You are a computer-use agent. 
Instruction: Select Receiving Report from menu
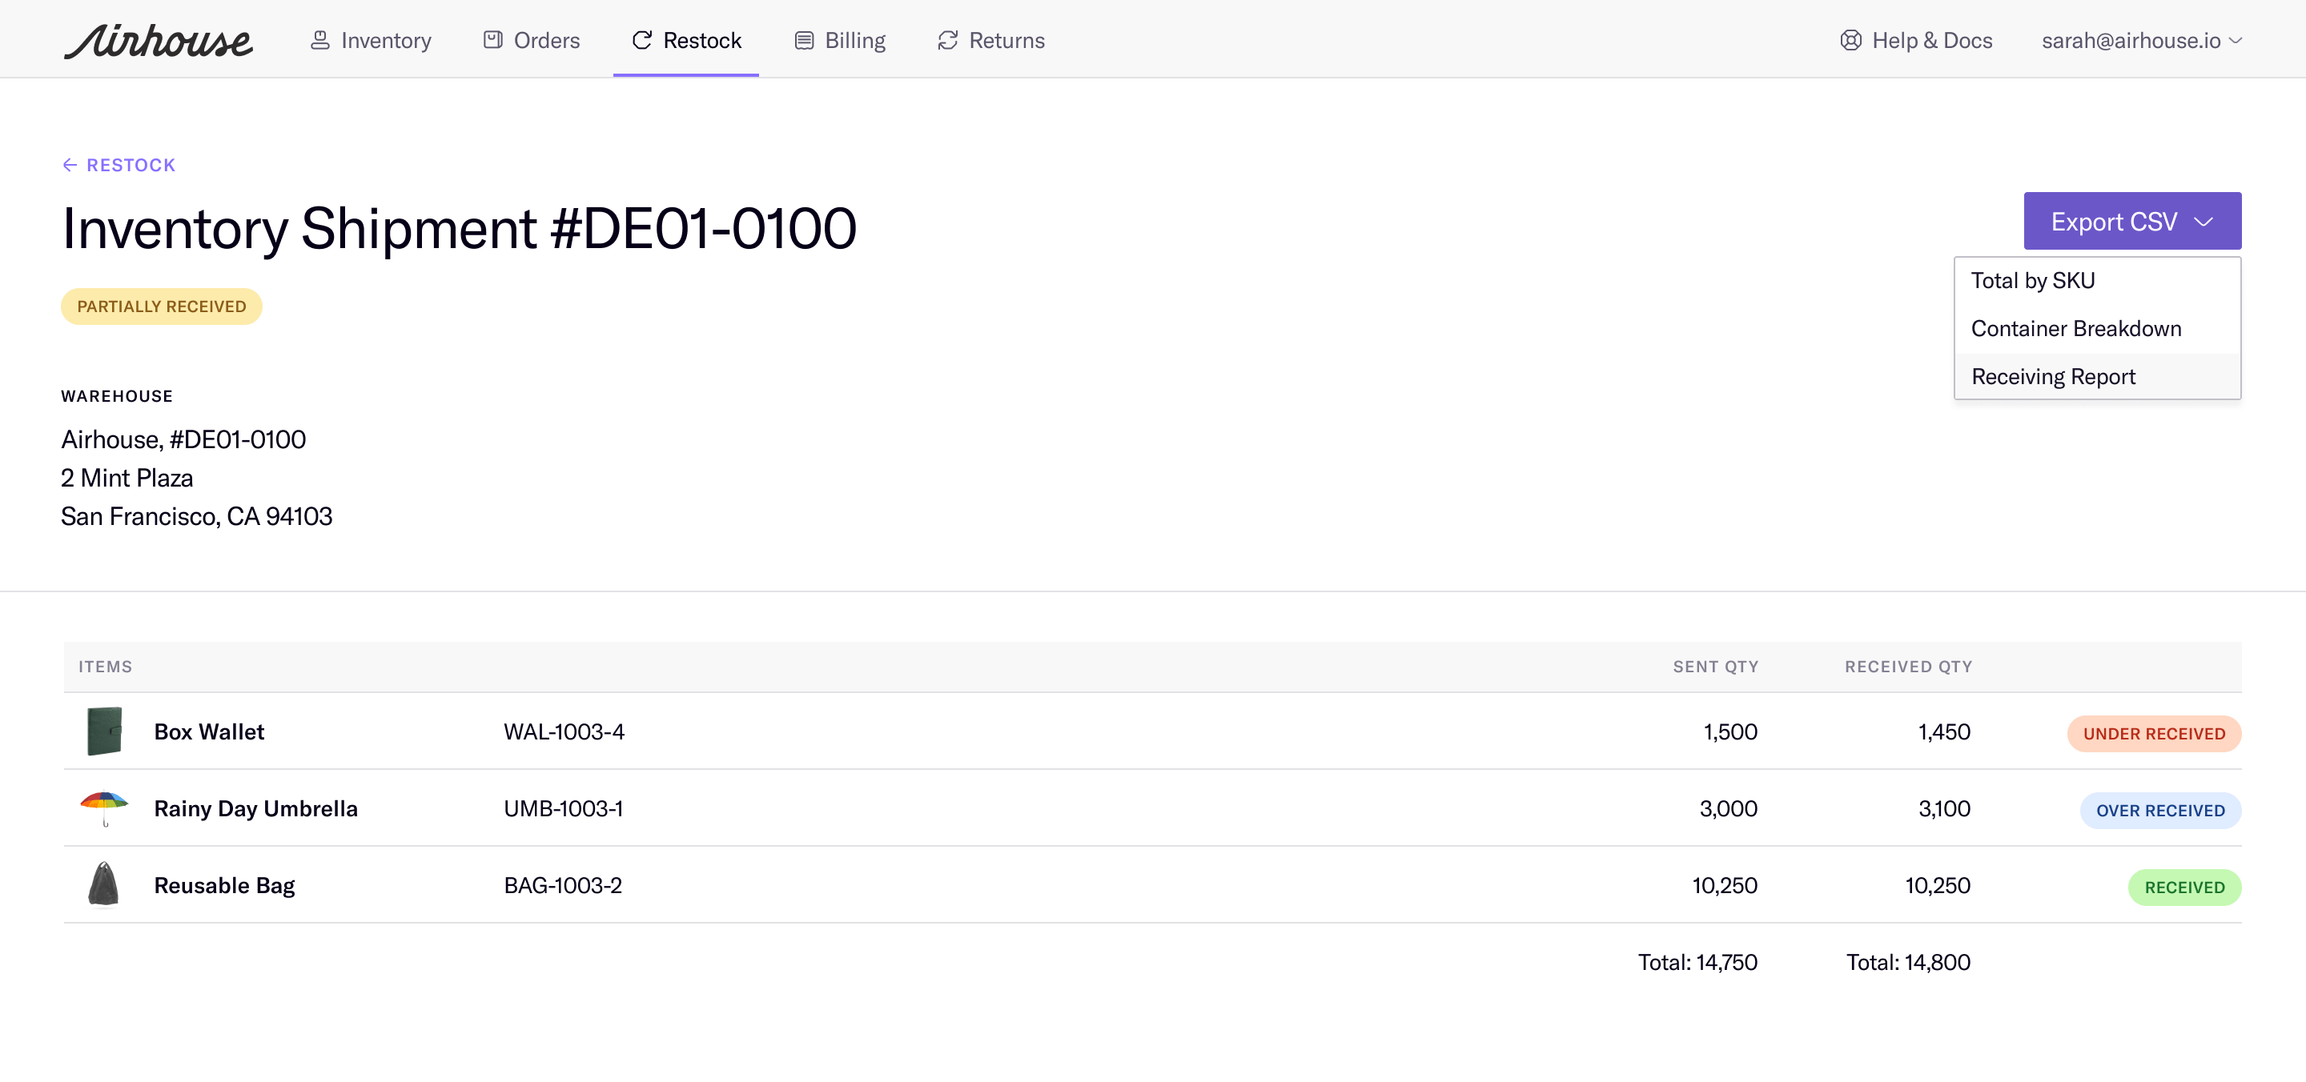point(2053,377)
